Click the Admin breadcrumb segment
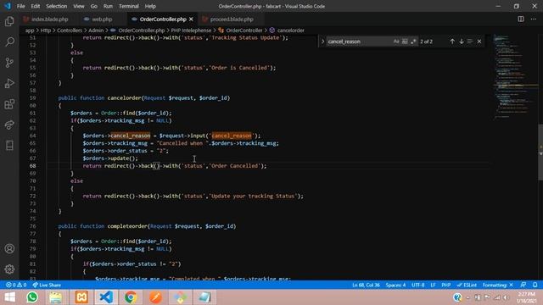 pyautogui.click(x=96, y=30)
